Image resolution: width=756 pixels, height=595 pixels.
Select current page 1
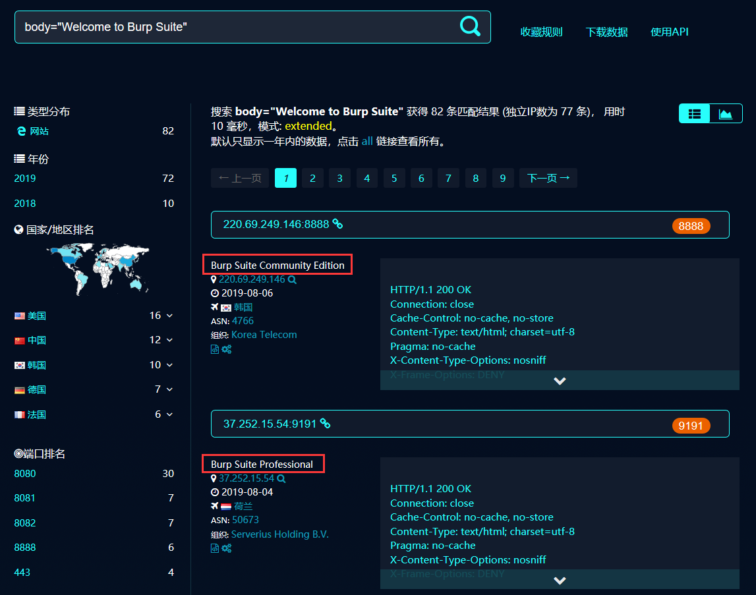point(285,179)
